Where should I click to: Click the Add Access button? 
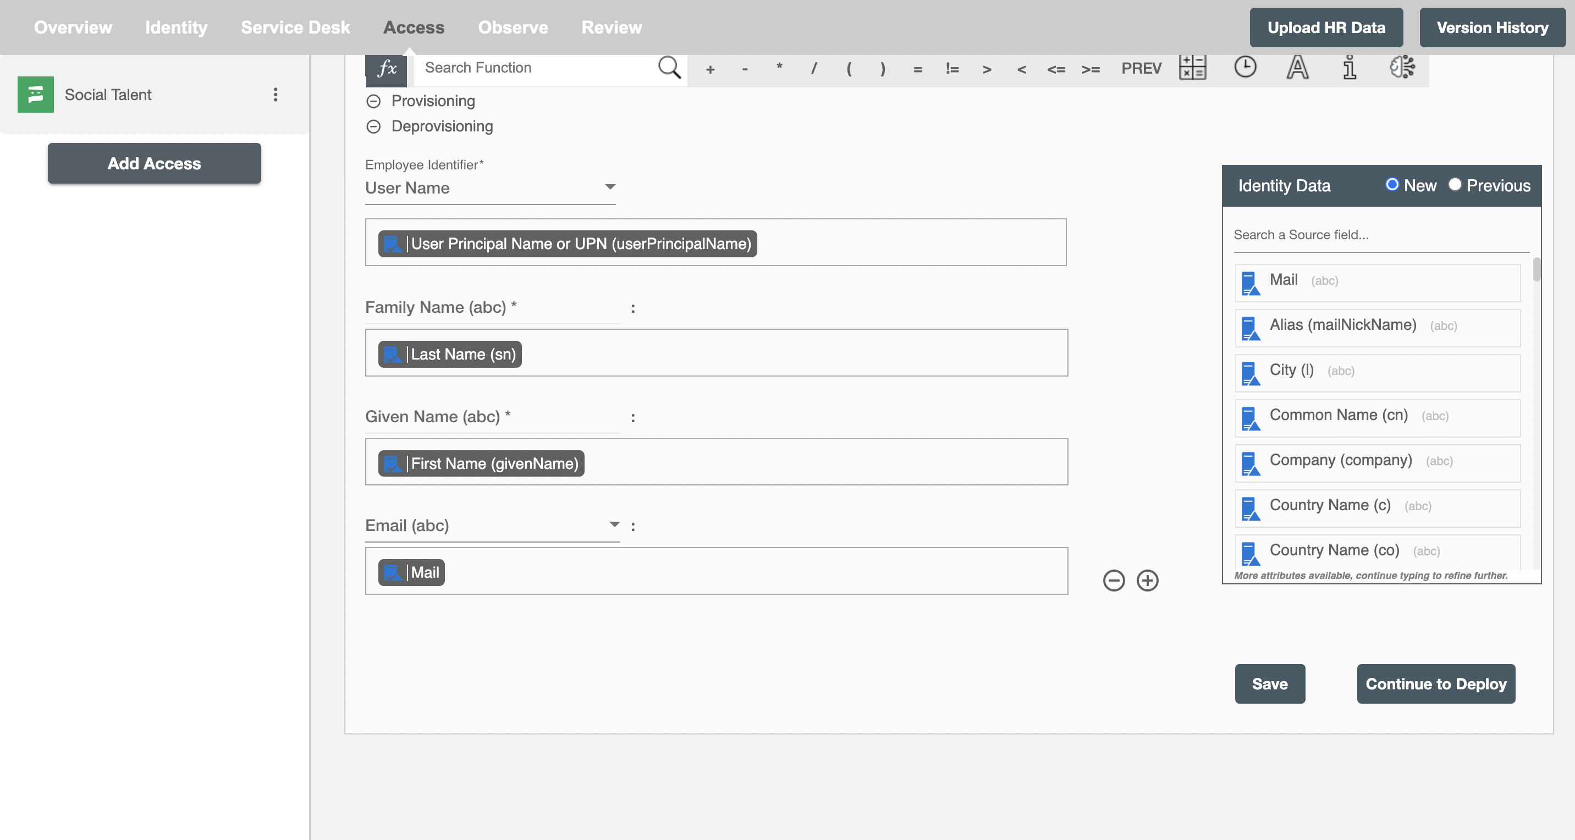[154, 163]
